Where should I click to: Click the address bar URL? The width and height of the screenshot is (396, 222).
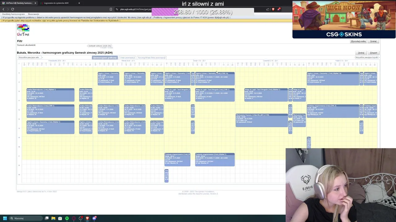[136, 9]
